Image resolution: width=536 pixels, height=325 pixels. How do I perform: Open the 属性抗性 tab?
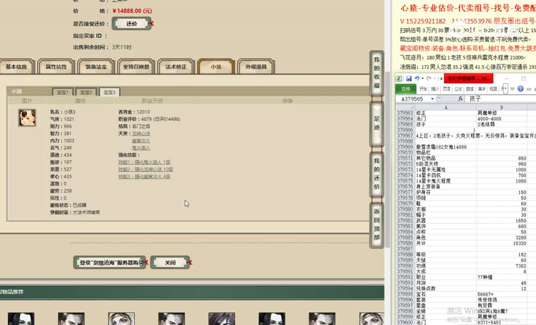click(x=56, y=67)
